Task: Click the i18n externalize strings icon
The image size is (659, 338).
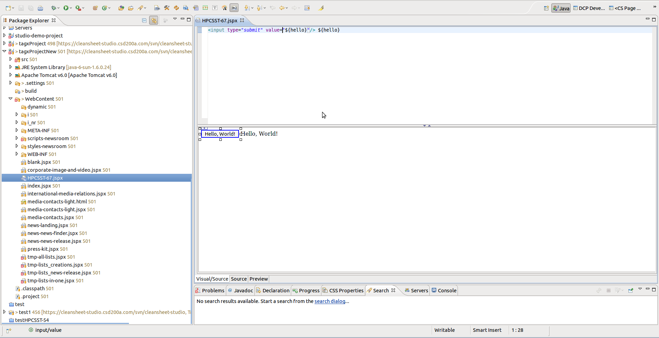Action: tap(157, 8)
